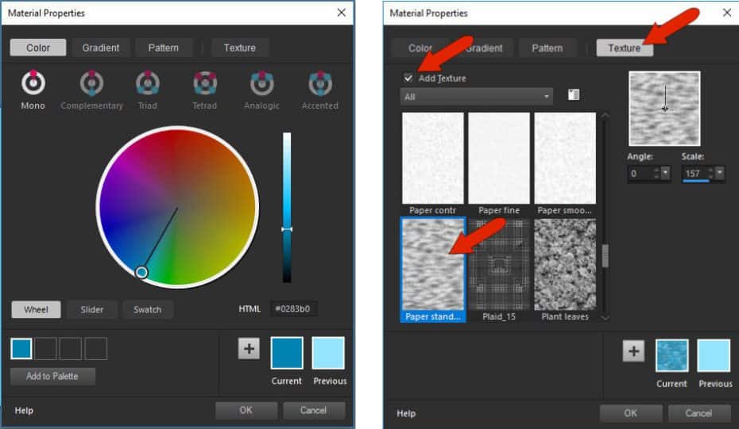739x429 pixels.
Task: Pick the Analogic harmony icon
Action: click(x=261, y=82)
